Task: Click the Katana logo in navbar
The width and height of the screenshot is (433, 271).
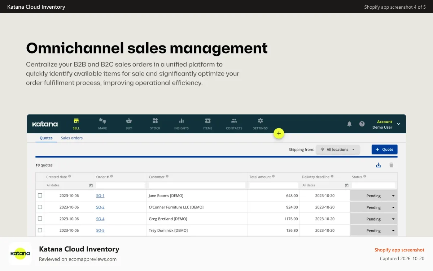Action: [x=45, y=124]
